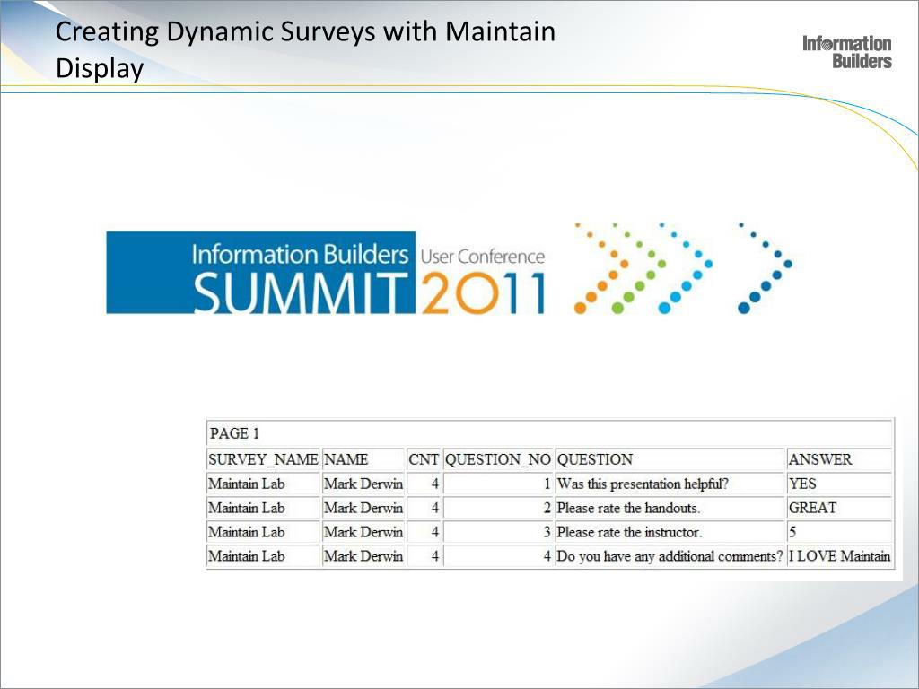Click 'Maintain Lab' in the additional comments row

(263, 556)
